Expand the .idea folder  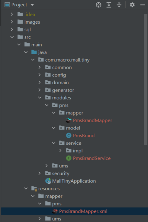[x=12, y=14]
